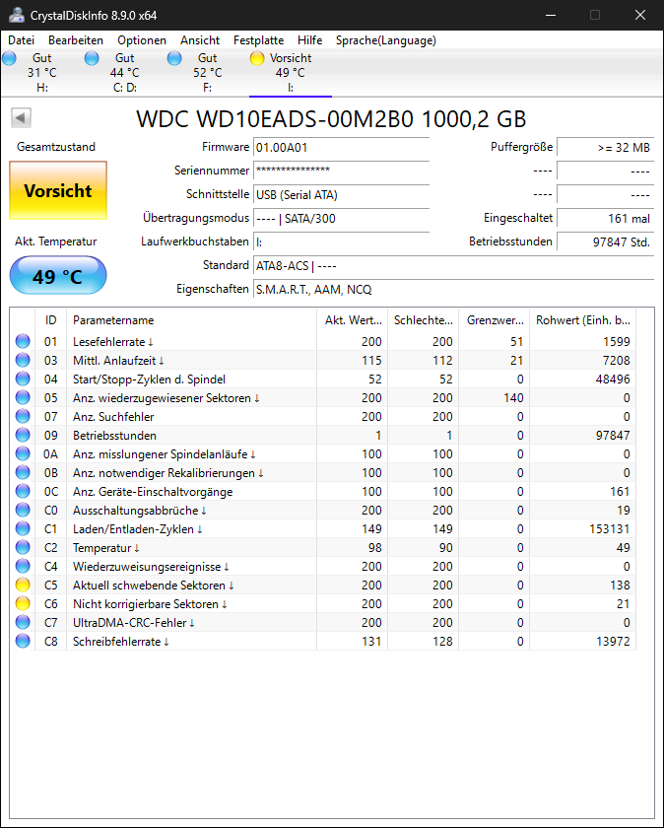Click status orb of Anz. Suchfehler row
Image resolution: width=664 pixels, height=828 pixels.
click(x=23, y=417)
